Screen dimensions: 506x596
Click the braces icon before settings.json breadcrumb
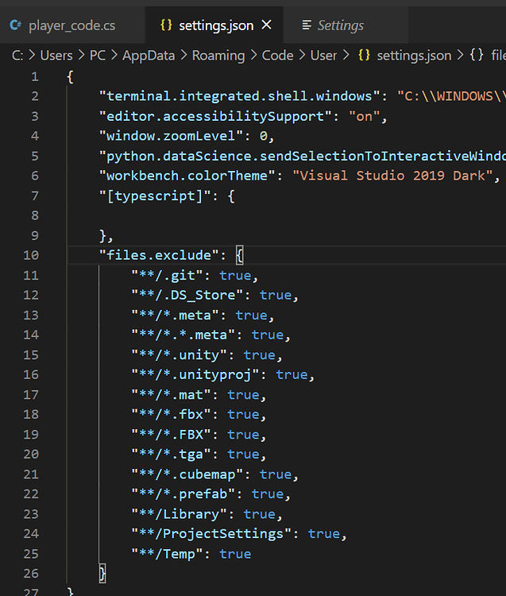(x=364, y=55)
